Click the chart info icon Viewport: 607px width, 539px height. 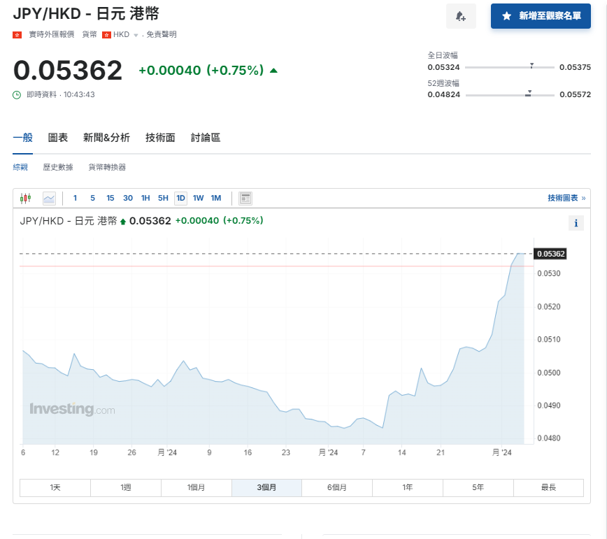[x=576, y=222]
